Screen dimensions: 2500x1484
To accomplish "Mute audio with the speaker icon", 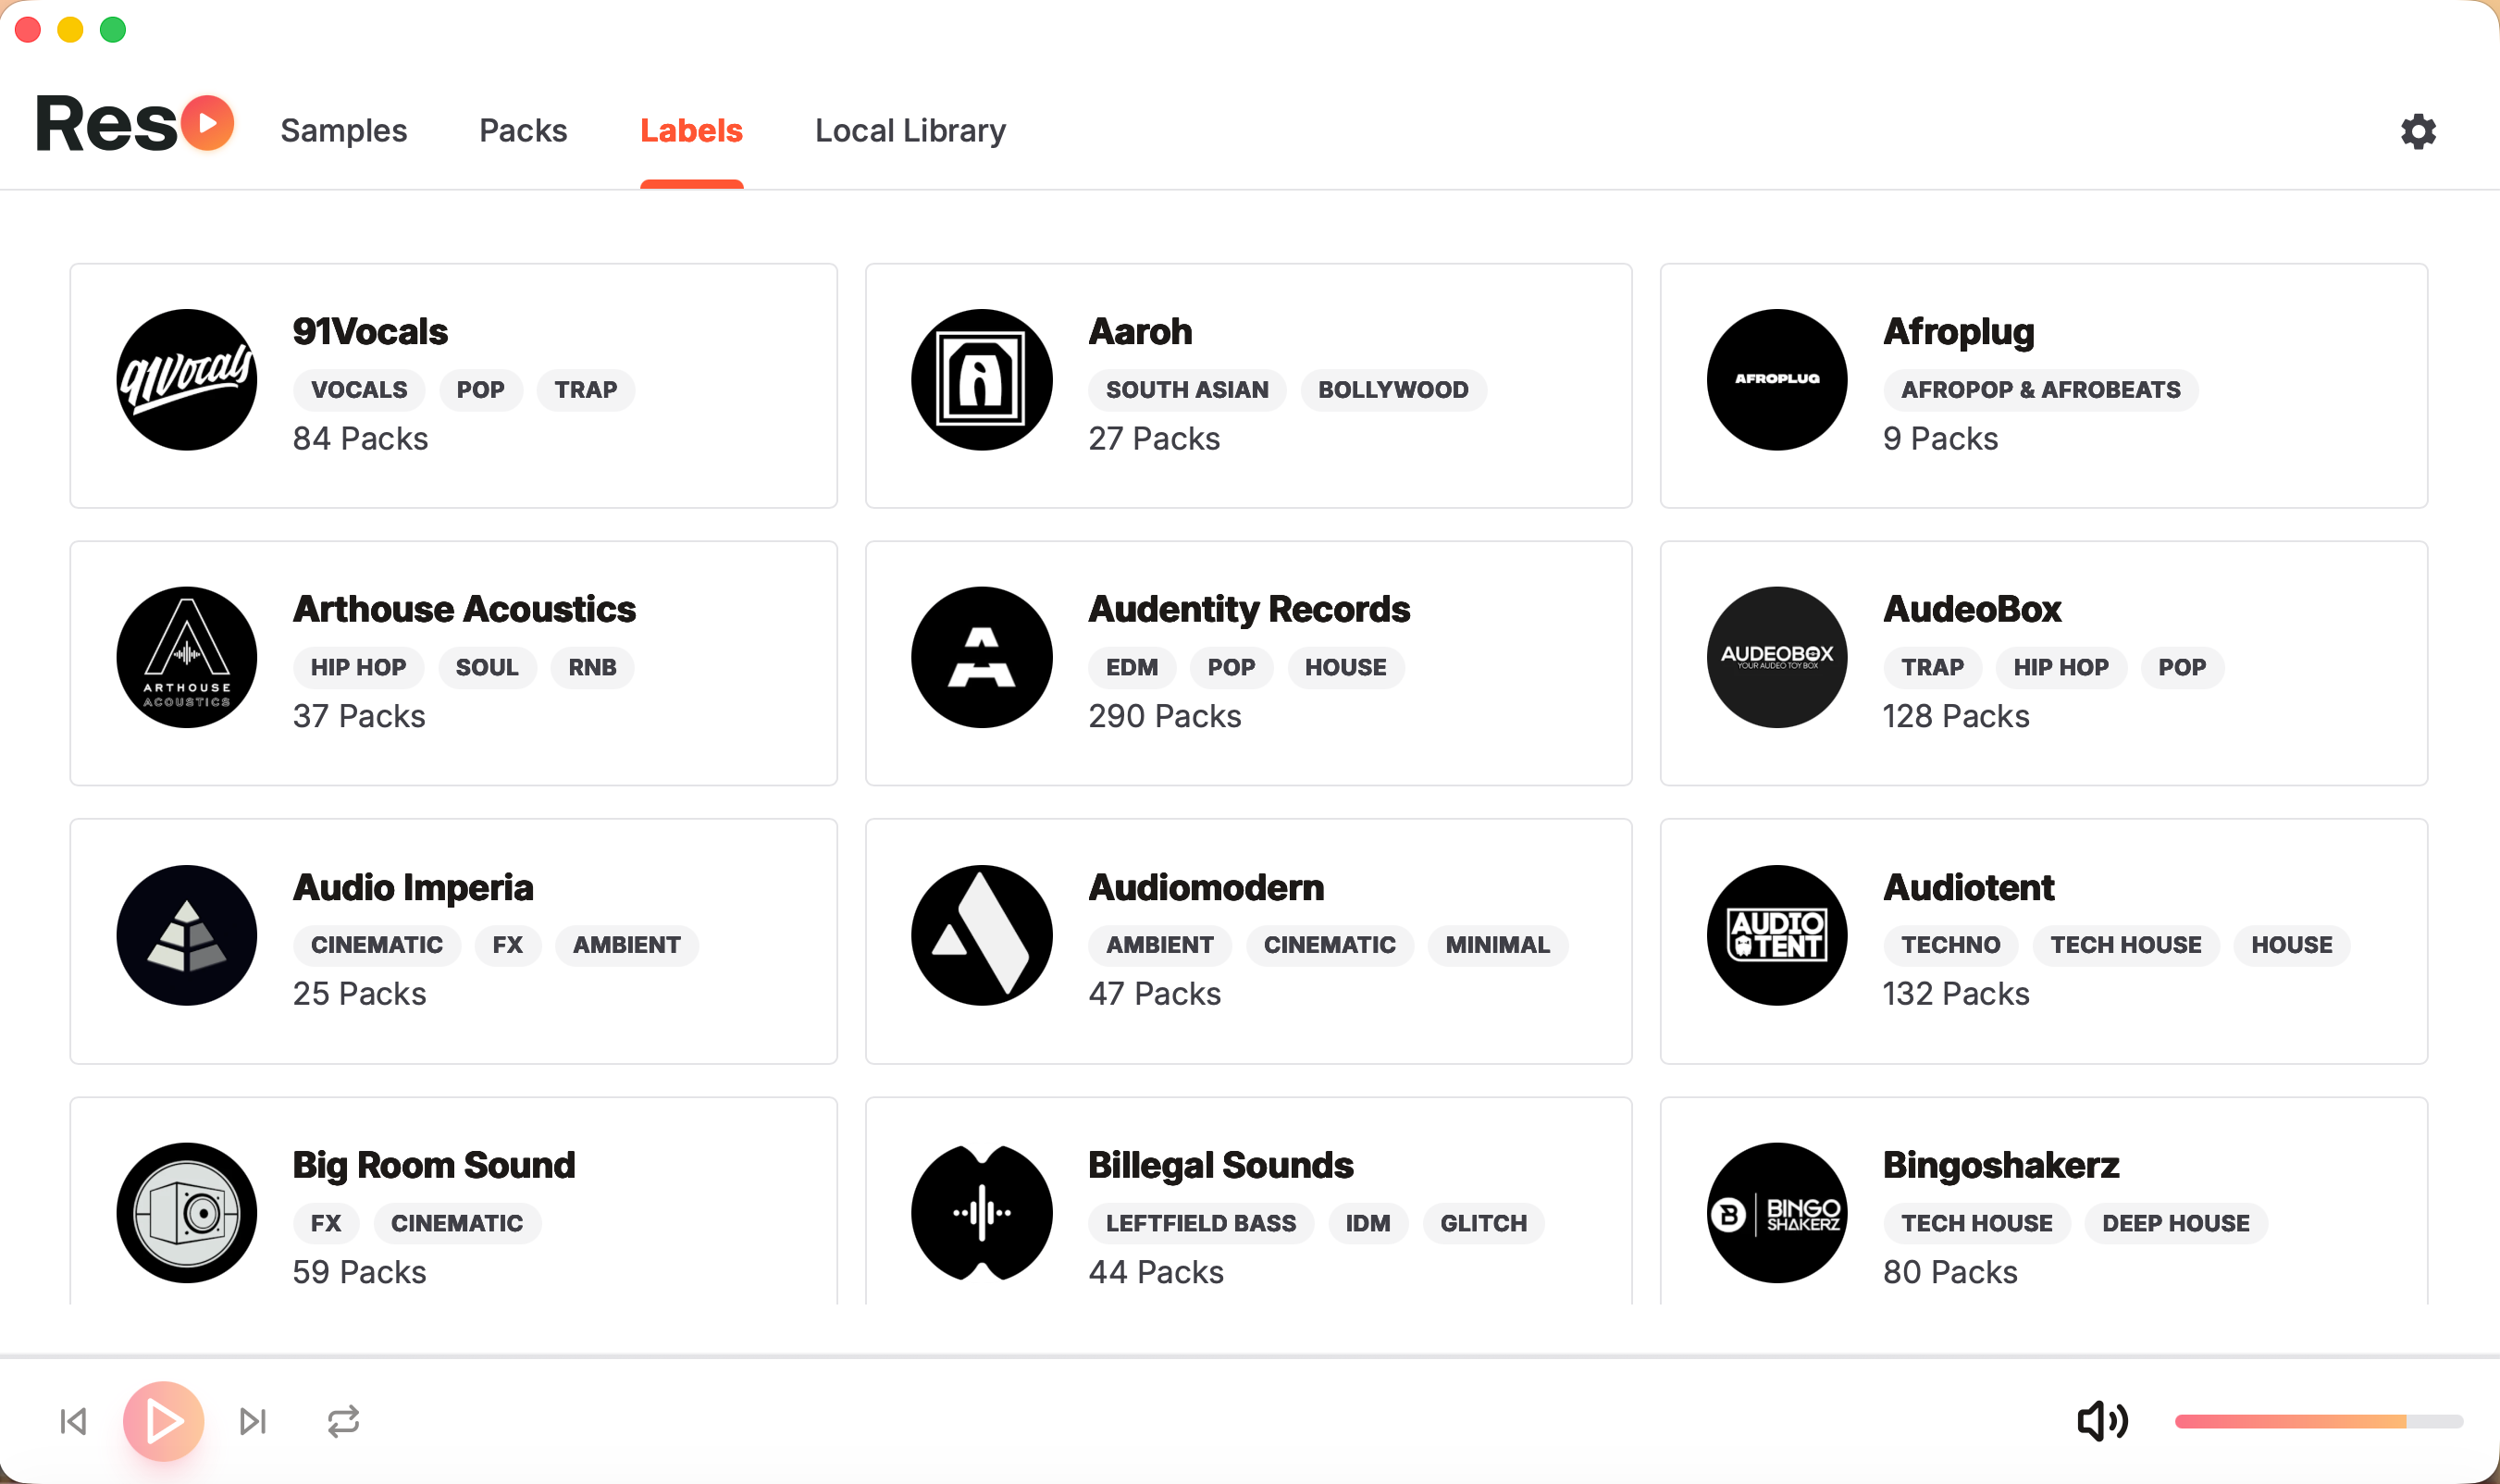I will coord(2102,1421).
